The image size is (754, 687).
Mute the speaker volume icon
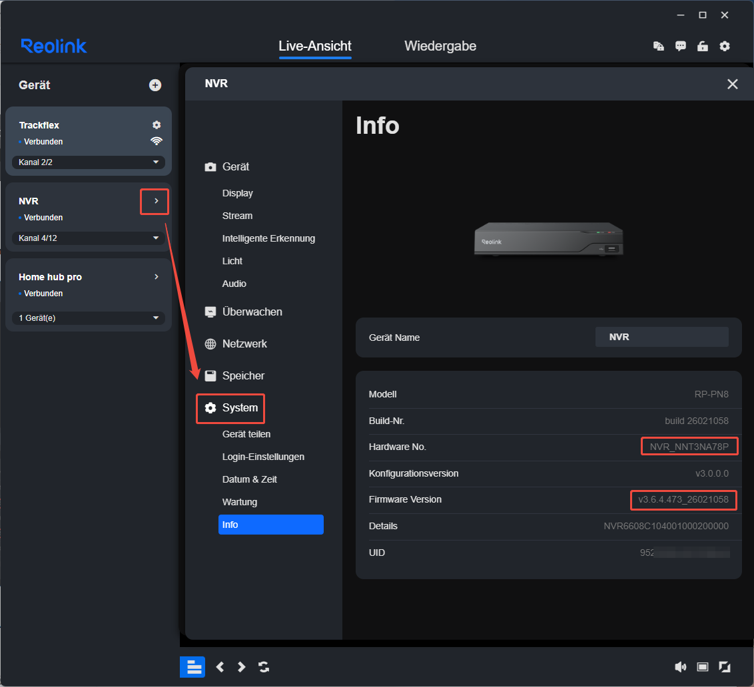click(681, 667)
